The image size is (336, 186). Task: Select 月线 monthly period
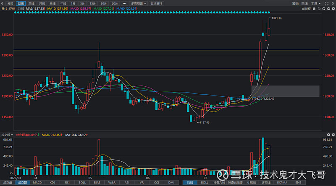42,3
